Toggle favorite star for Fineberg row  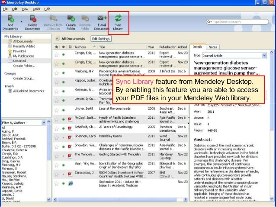(57, 73)
